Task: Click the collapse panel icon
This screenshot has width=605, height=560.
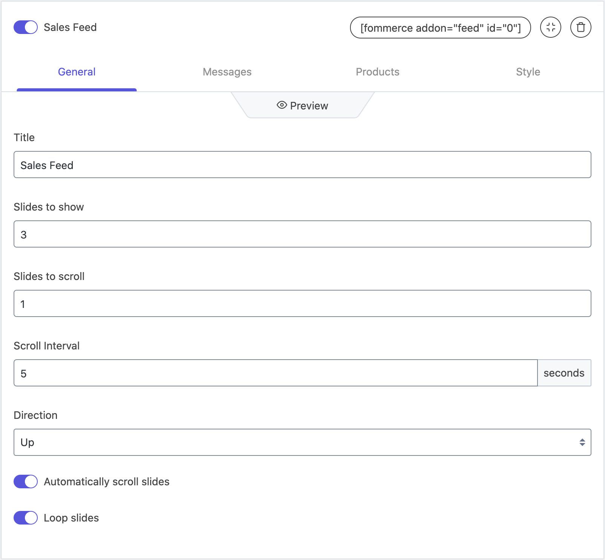Action: pos(551,28)
